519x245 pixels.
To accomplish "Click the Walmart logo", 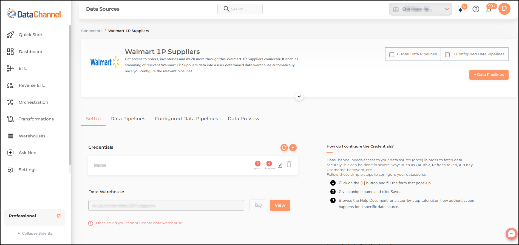I will coord(105,62).
